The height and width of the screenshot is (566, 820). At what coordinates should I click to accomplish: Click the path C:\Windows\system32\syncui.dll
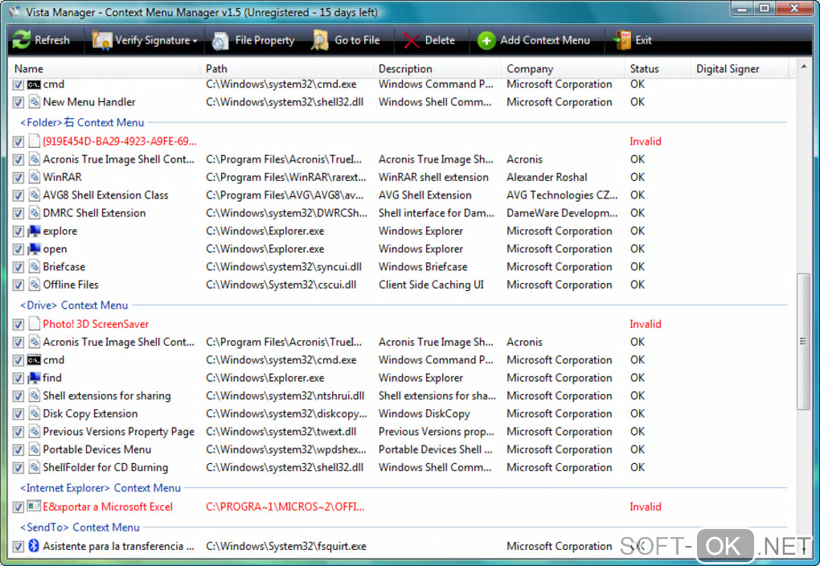click(284, 267)
